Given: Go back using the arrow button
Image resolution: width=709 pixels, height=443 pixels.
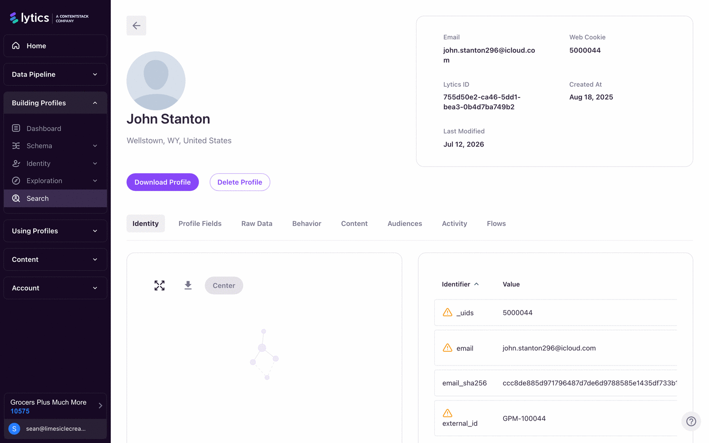Looking at the screenshot, I should coord(136,26).
